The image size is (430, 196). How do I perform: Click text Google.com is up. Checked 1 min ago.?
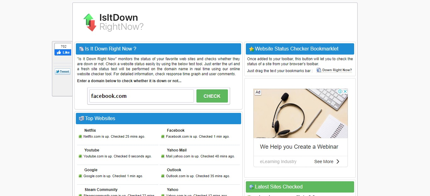(113, 176)
